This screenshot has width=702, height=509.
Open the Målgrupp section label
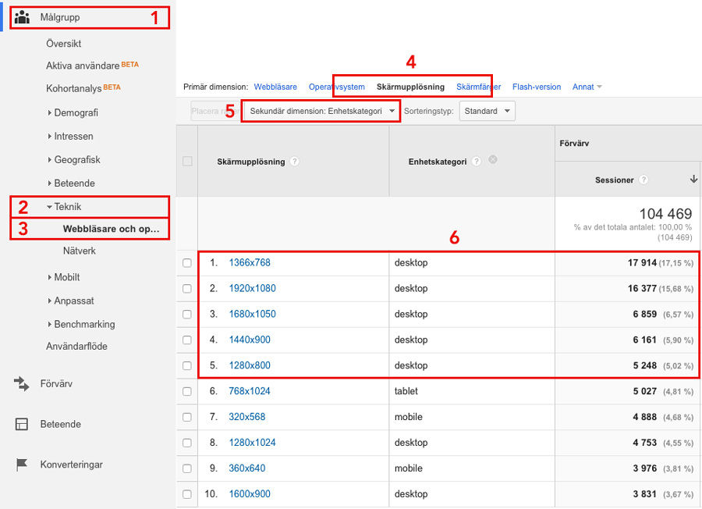click(60, 17)
